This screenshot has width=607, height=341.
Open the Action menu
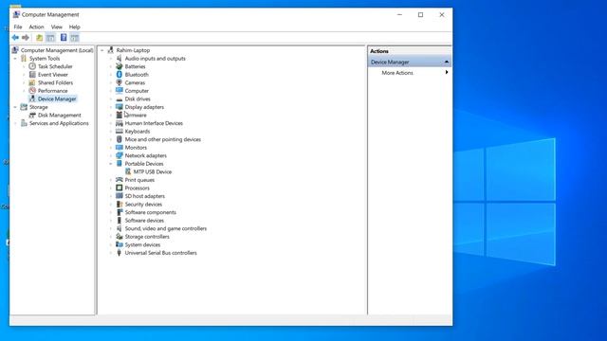click(36, 27)
